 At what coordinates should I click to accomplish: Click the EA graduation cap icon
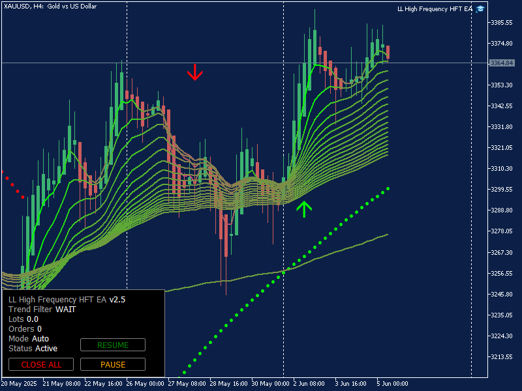pyautogui.click(x=480, y=9)
